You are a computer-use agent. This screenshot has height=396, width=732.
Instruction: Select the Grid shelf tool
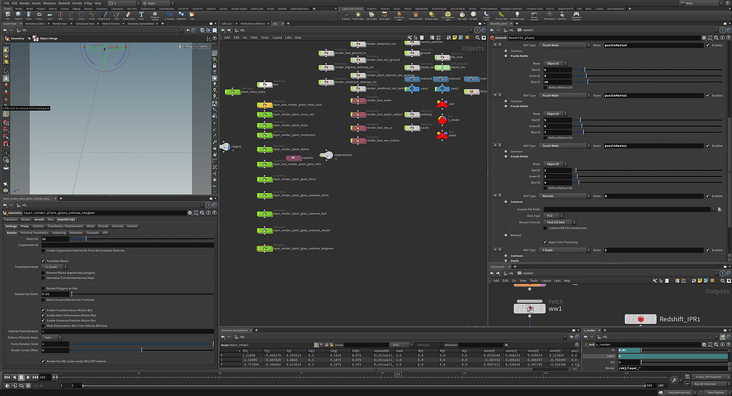(50, 15)
